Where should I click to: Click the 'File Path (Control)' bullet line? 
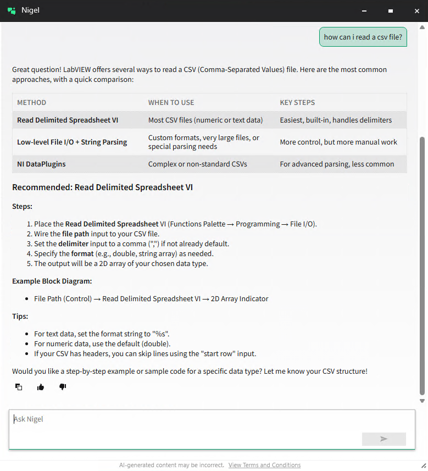(151, 298)
